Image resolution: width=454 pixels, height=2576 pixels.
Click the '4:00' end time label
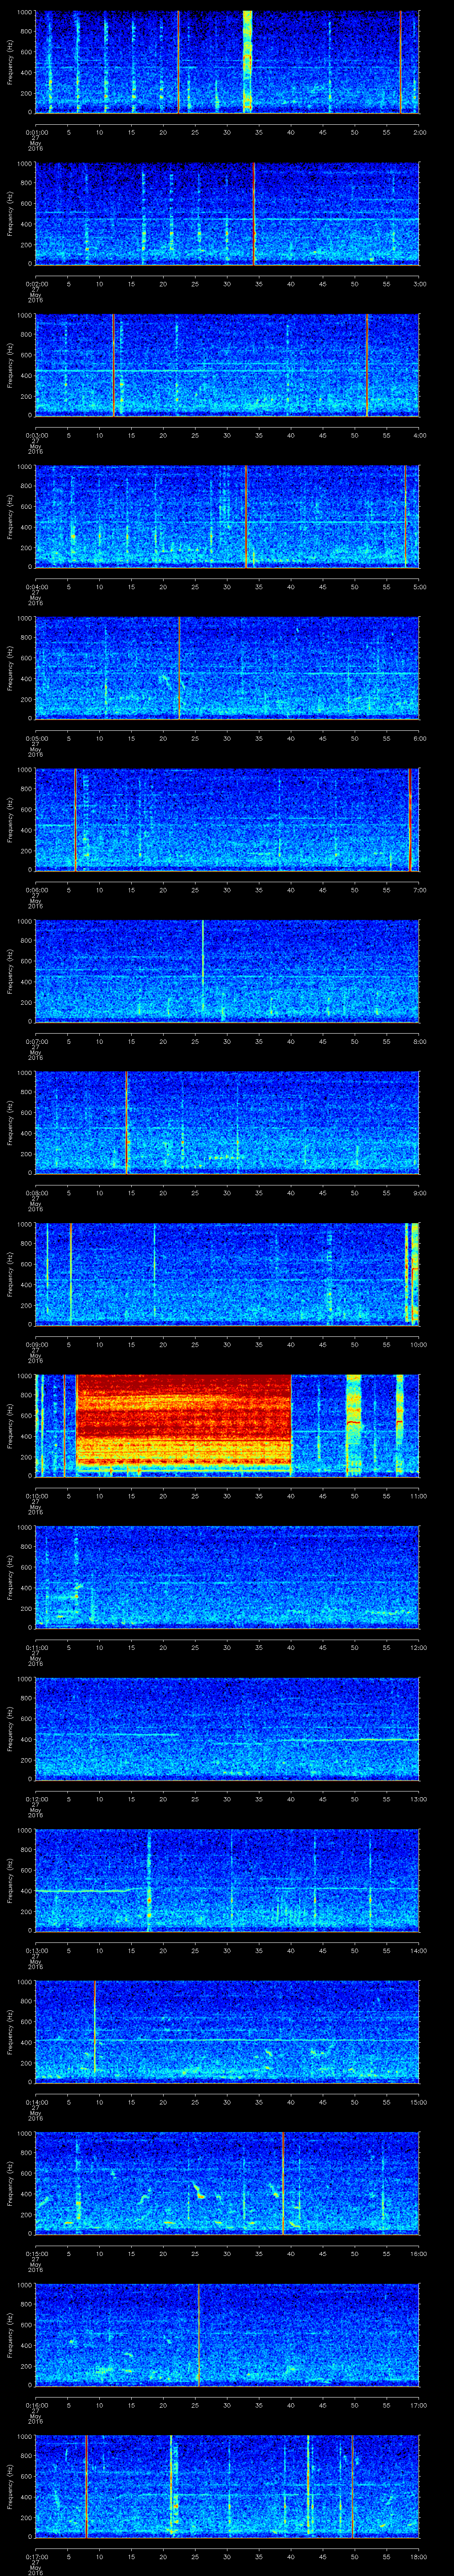tap(419, 435)
